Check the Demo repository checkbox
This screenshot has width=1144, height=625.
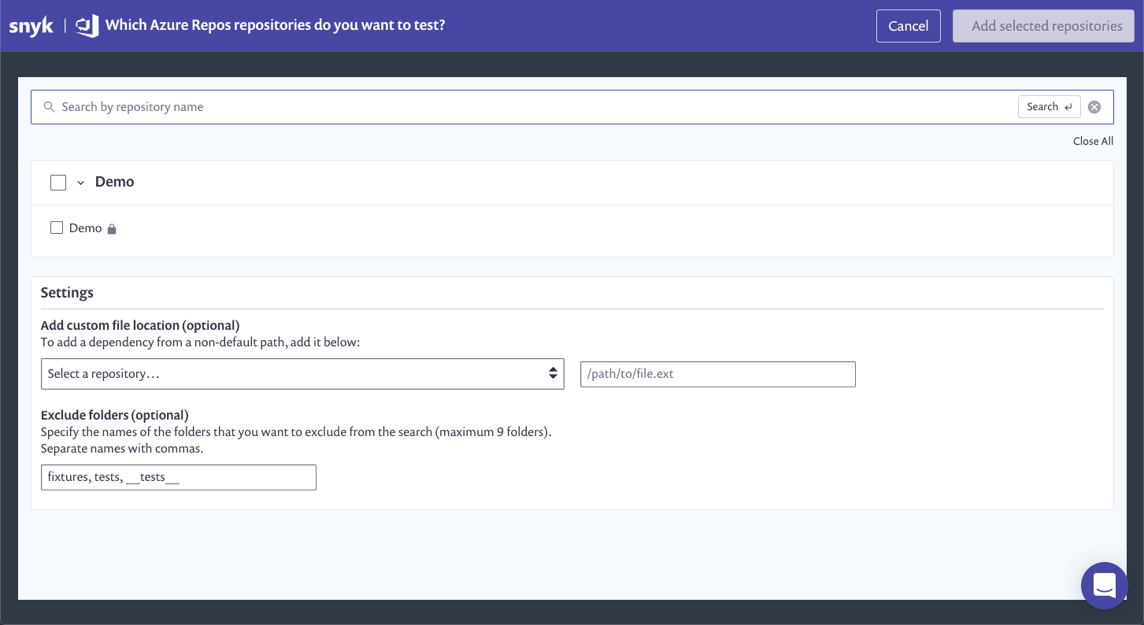(x=57, y=228)
